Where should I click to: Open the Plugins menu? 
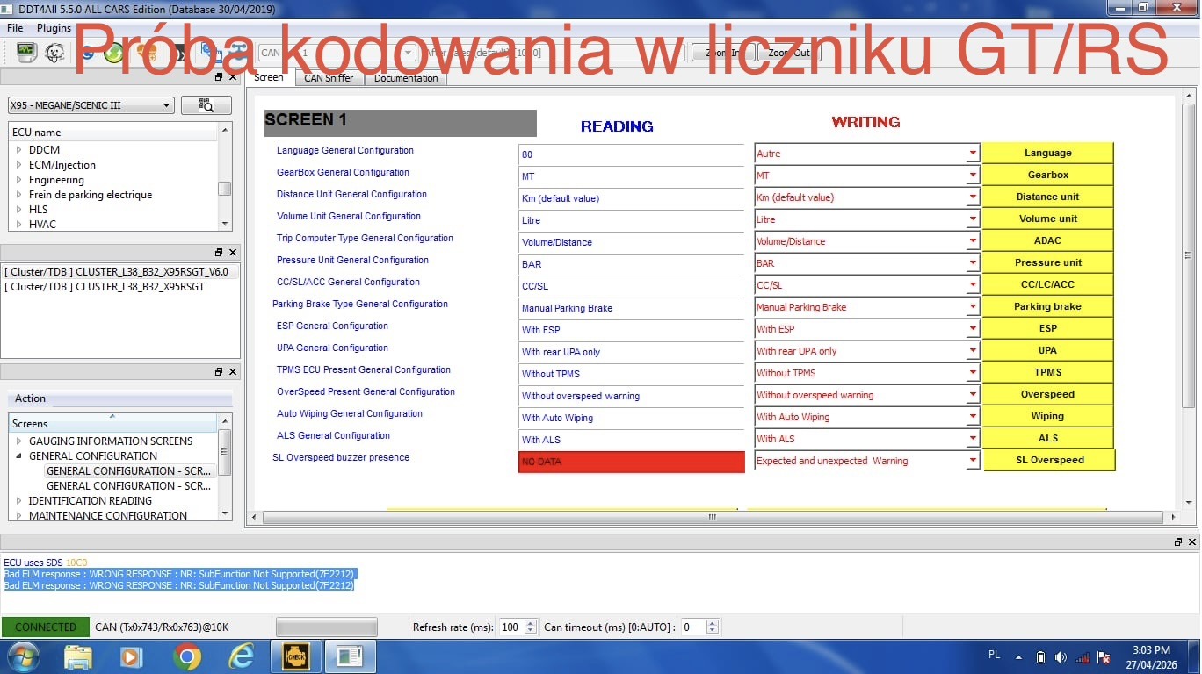point(54,28)
